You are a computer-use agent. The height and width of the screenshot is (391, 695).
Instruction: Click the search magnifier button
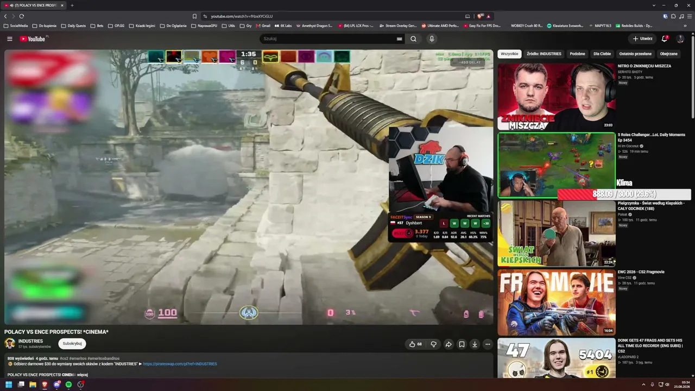pos(413,39)
